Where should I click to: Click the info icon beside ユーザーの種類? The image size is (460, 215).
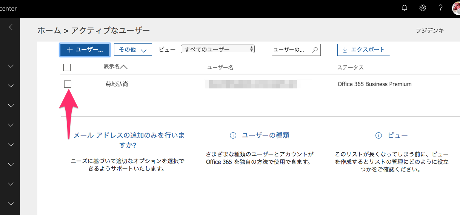tap(233, 136)
